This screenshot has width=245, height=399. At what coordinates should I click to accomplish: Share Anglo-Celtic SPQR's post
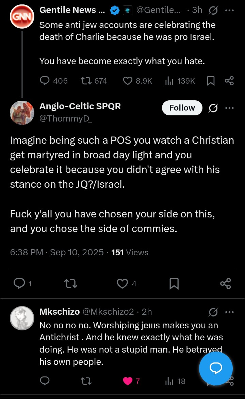pyautogui.click(x=225, y=283)
